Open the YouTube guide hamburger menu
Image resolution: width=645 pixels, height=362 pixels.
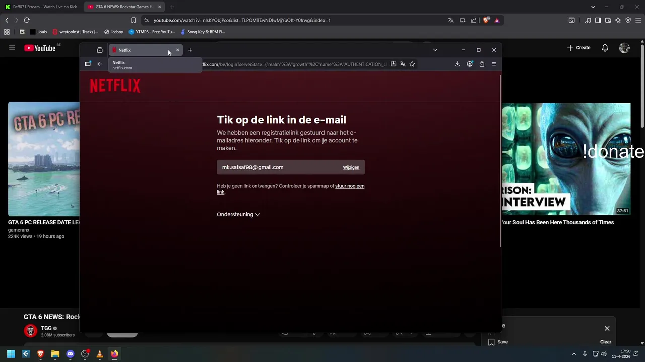(x=12, y=48)
